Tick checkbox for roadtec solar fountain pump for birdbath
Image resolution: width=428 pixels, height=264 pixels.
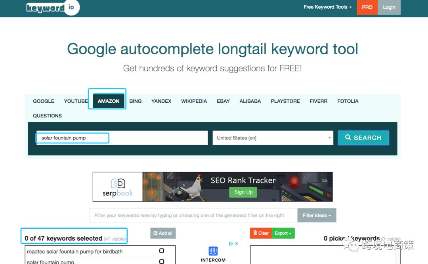[162, 251]
